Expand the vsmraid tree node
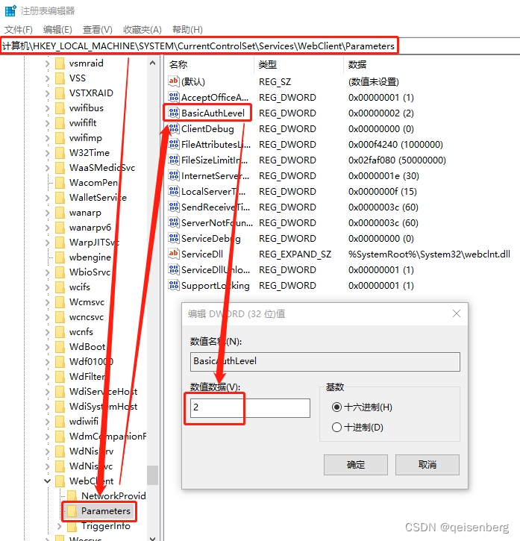The width and height of the screenshot is (520, 541). 47,63
